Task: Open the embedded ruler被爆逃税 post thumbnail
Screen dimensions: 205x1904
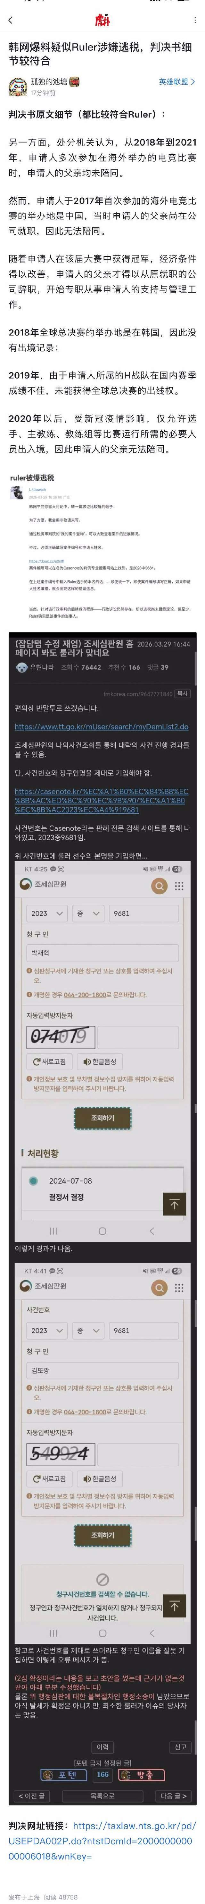Action: click(102, 551)
